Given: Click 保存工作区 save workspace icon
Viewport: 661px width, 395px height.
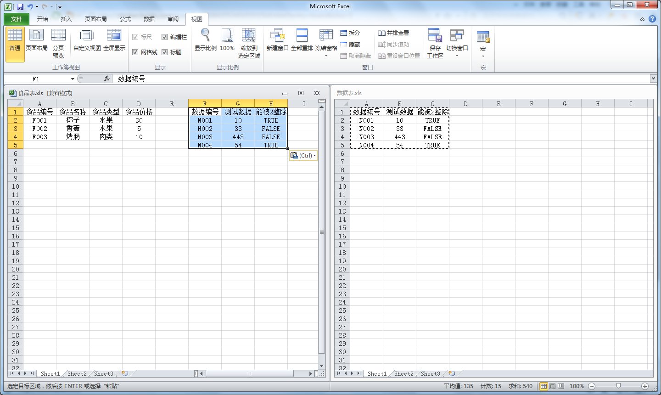Looking at the screenshot, I should tap(435, 35).
